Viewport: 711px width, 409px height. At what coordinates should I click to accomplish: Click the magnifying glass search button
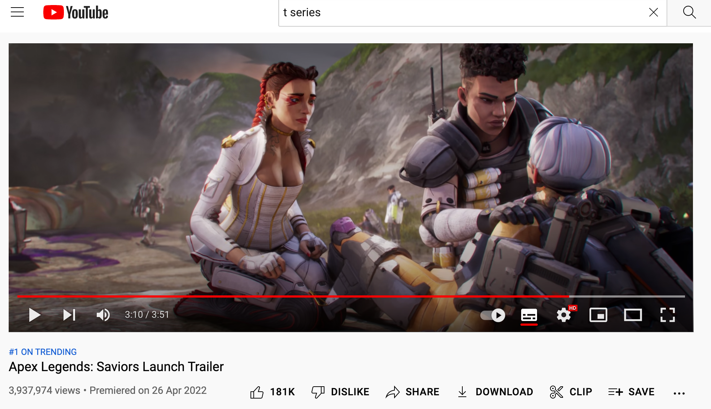(x=689, y=13)
